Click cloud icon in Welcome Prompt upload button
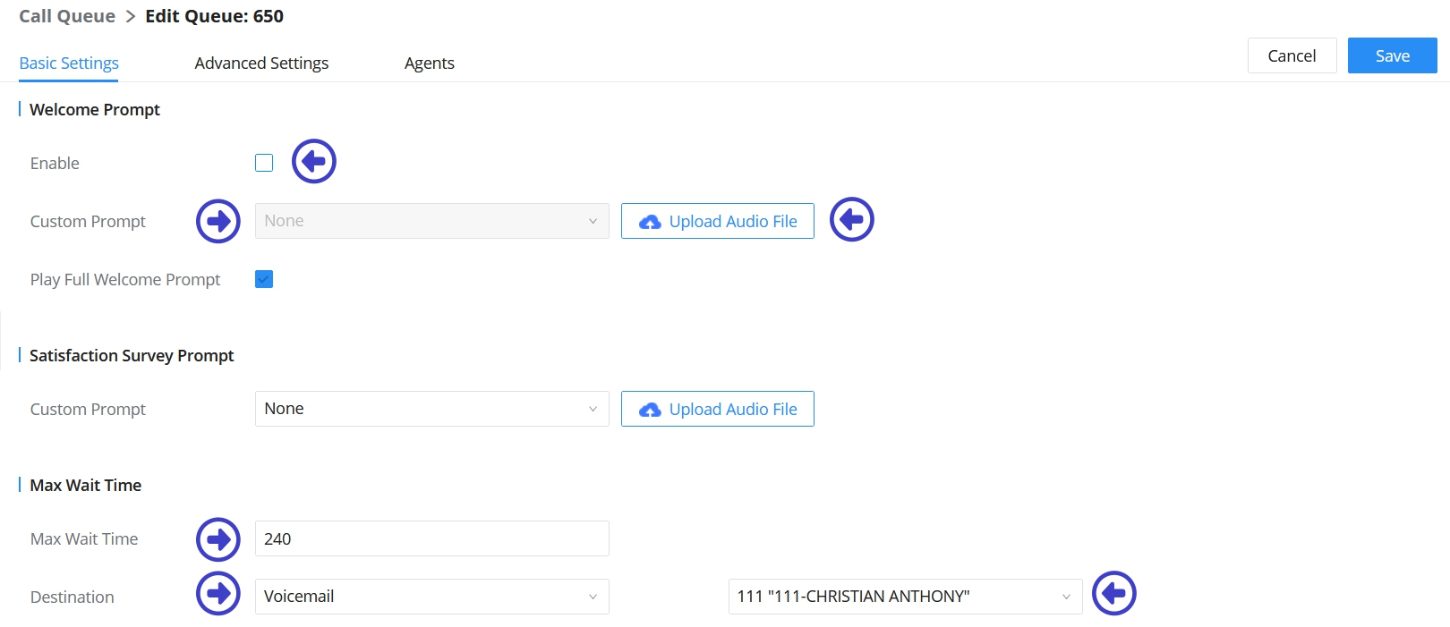 point(650,222)
